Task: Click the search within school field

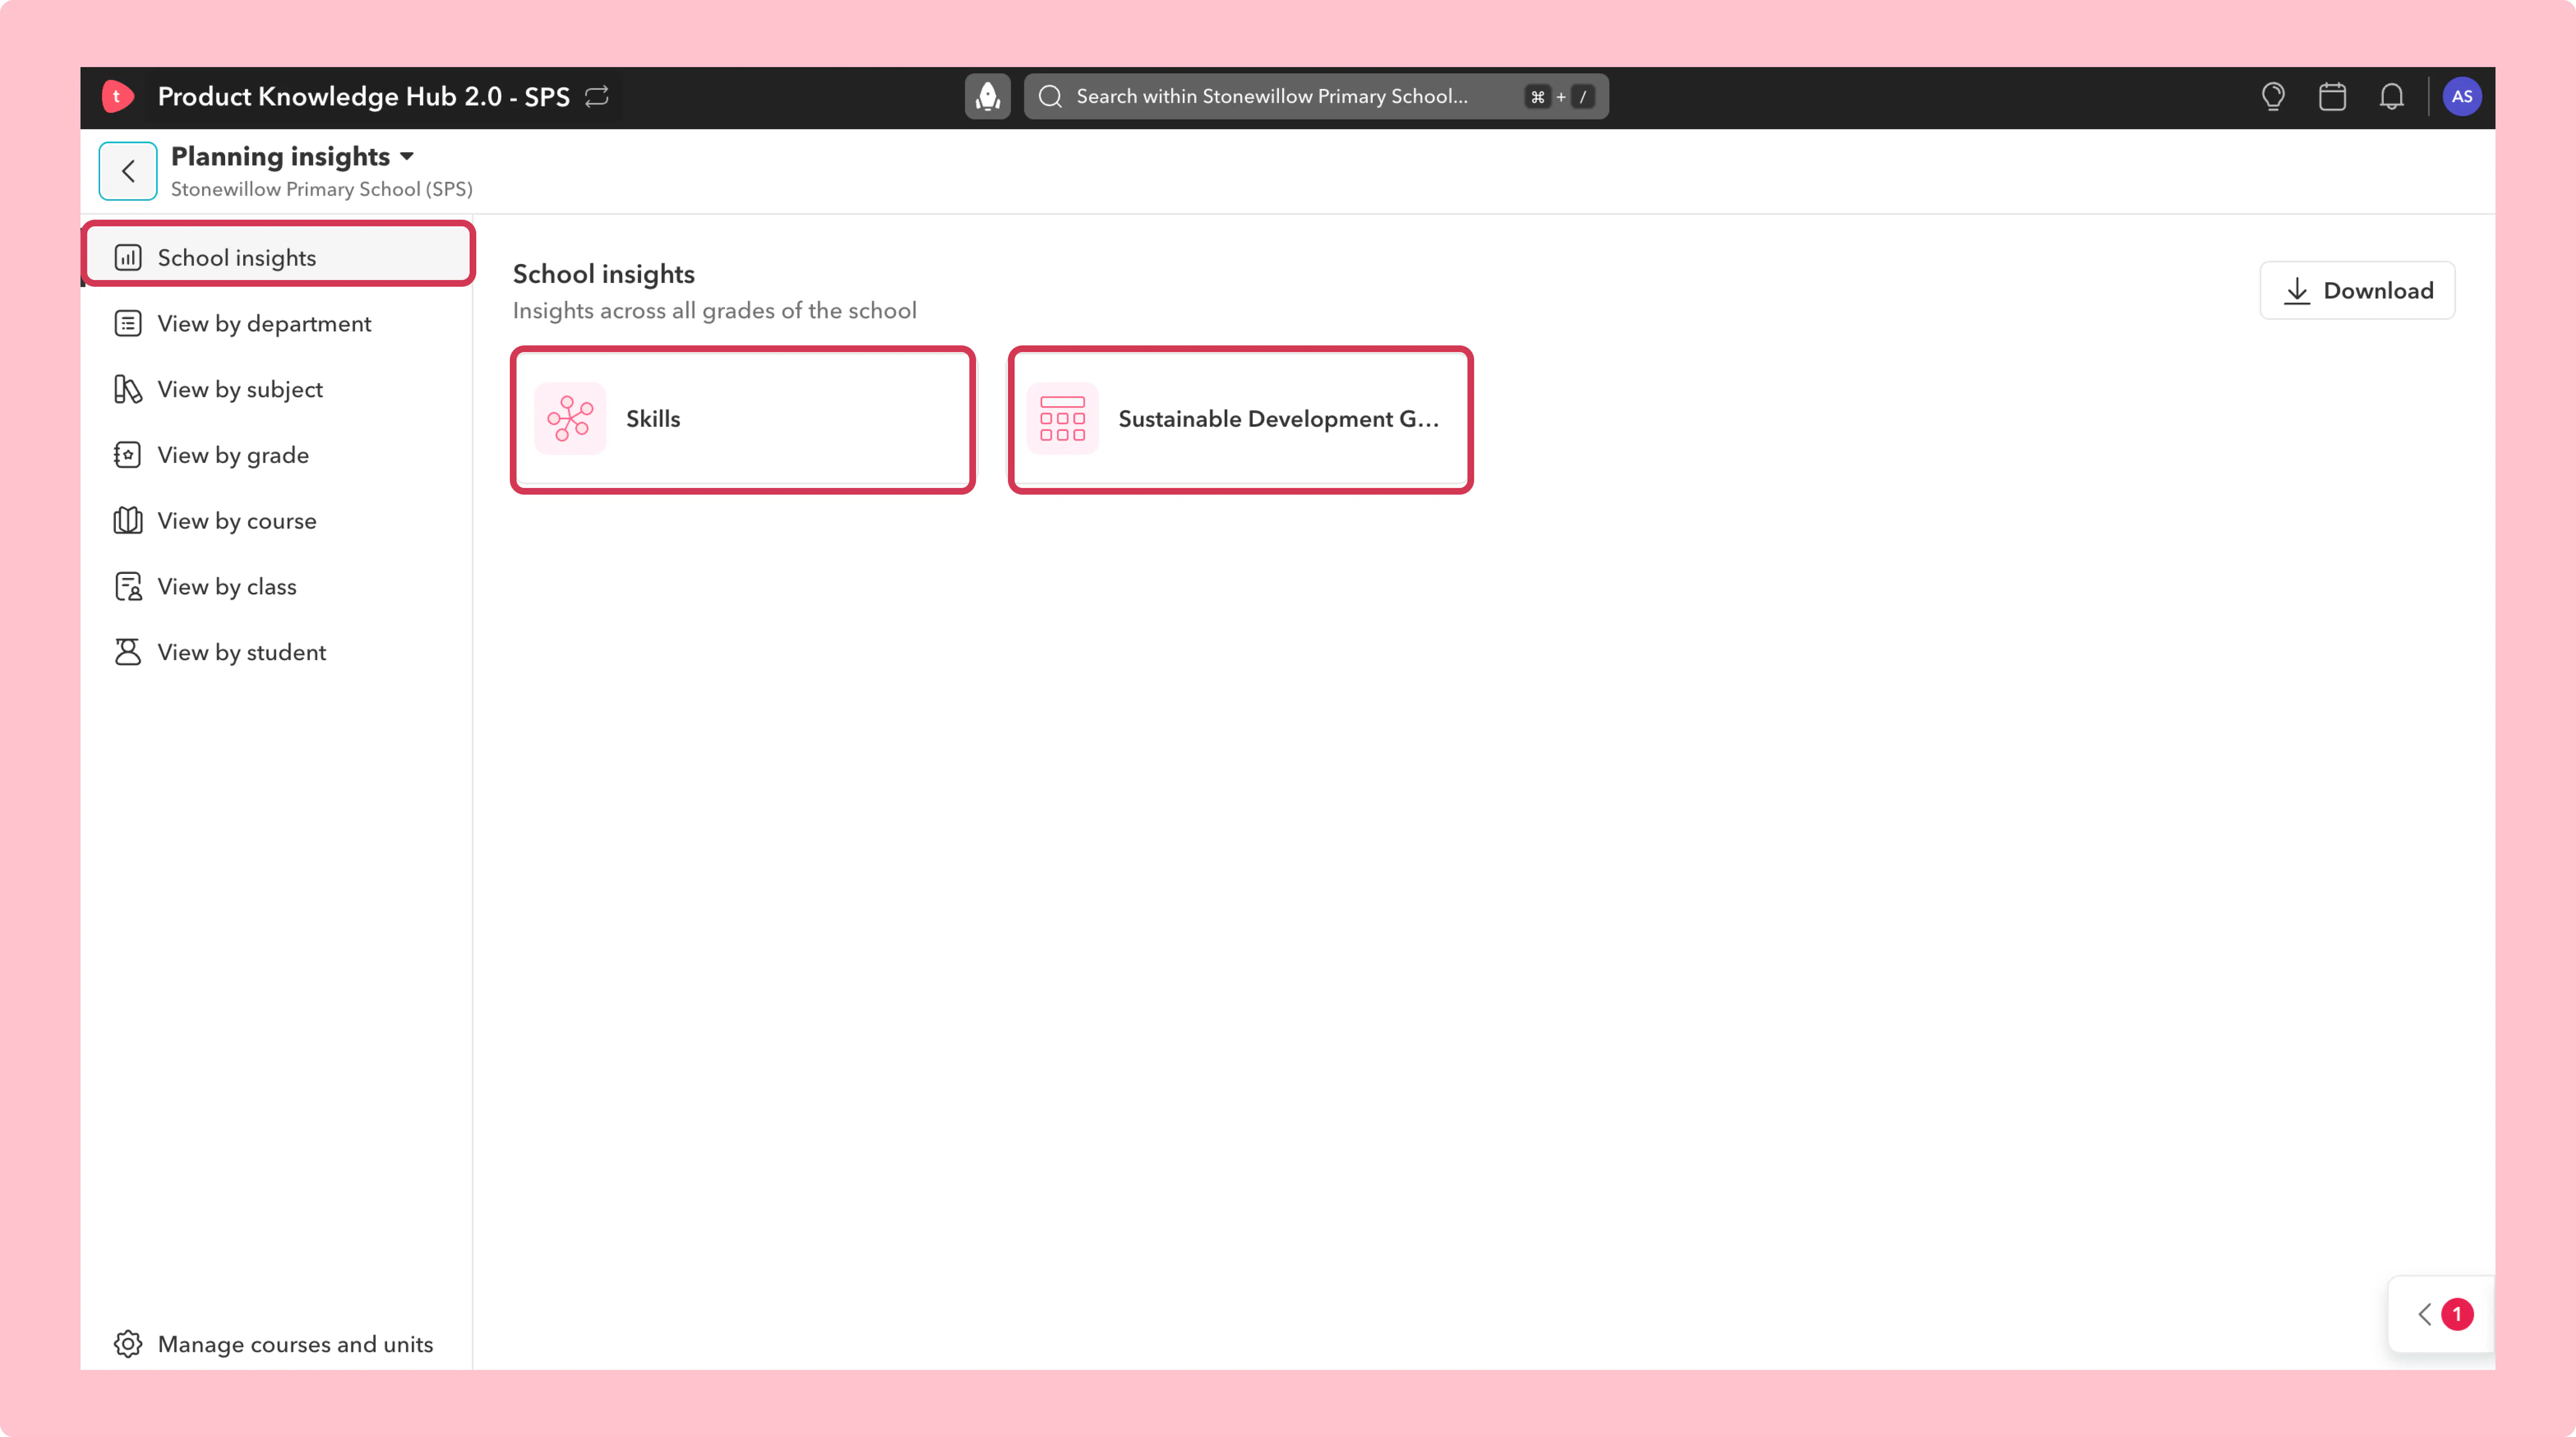Action: [1316, 96]
